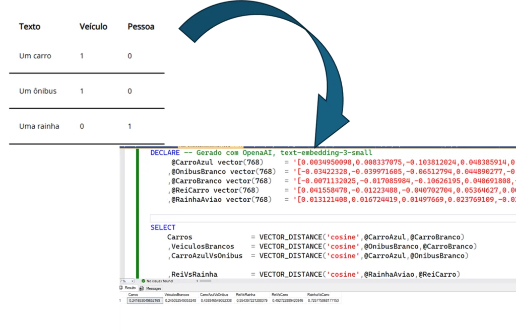Click the 'cosine' string literal in ReiVsRainha line

tap(343, 274)
